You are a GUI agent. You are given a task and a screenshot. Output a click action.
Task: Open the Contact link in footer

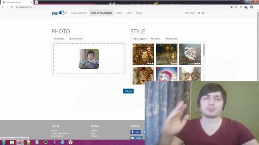[x=94, y=136]
